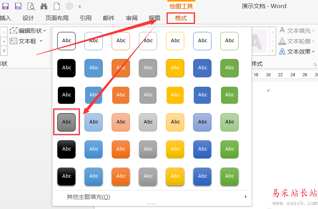Viewport: 318px width, 209px height.
Task: Choose second-row light blue fill style
Action: pyautogui.click(x=94, y=68)
